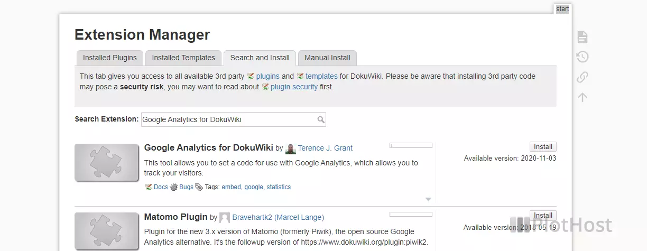Viewport: 647px width, 251px height.
Task: Install Google Analytics for DokuWiki
Action: click(x=543, y=147)
